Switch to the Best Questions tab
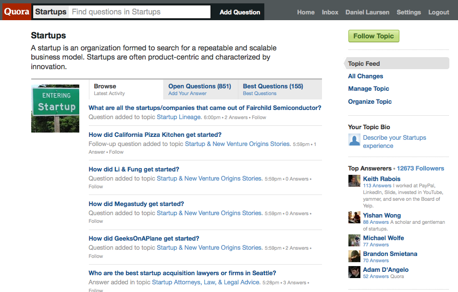Image resolution: width=458 pixels, height=292 pixels. click(x=272, y=86)
